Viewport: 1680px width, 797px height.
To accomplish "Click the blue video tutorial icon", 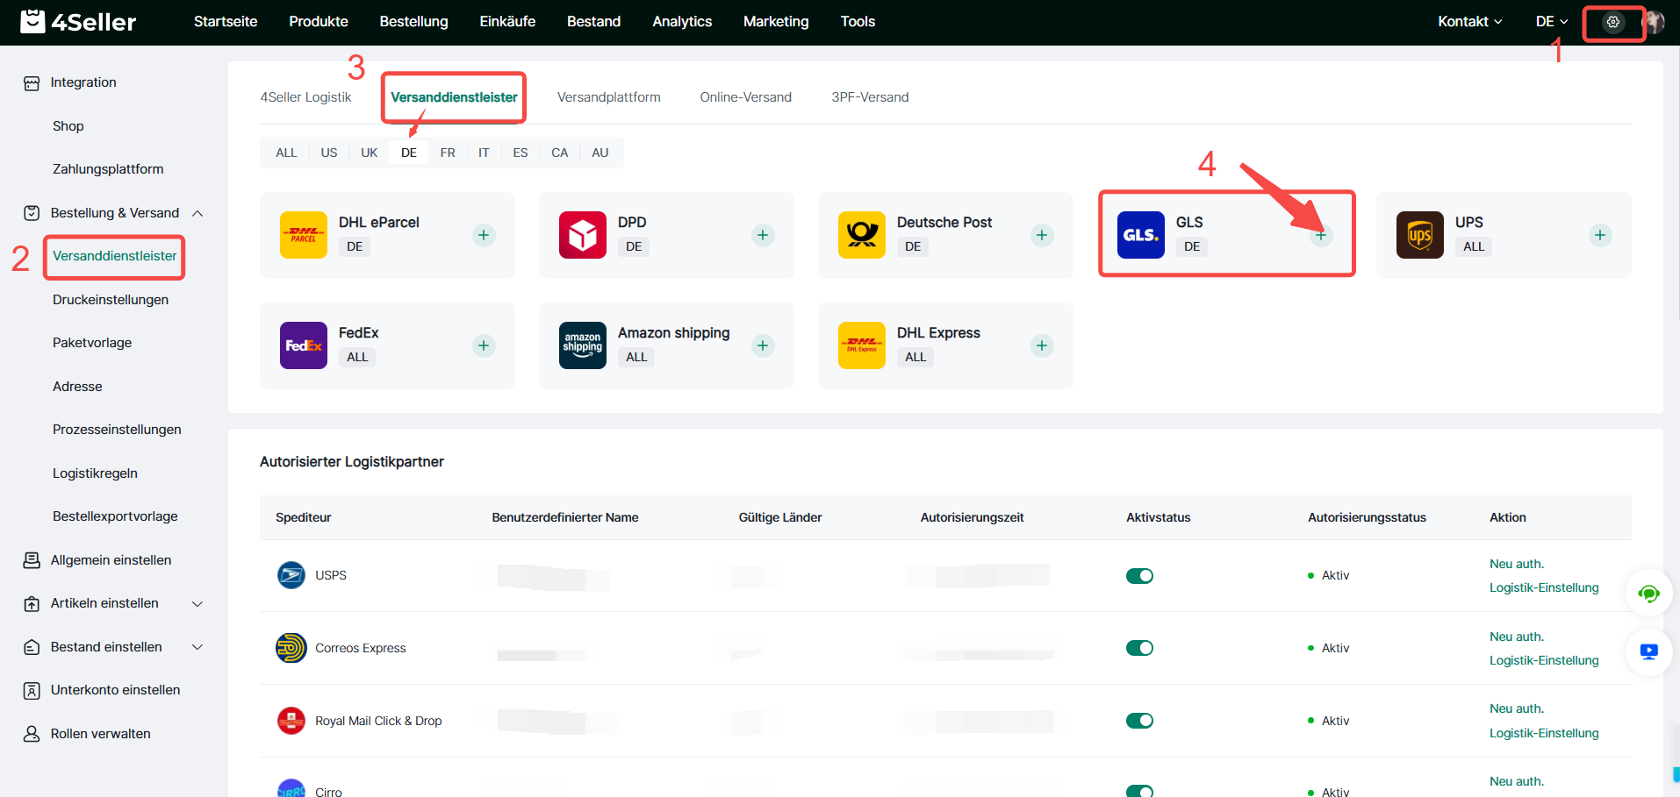I will click(1648, 651).
